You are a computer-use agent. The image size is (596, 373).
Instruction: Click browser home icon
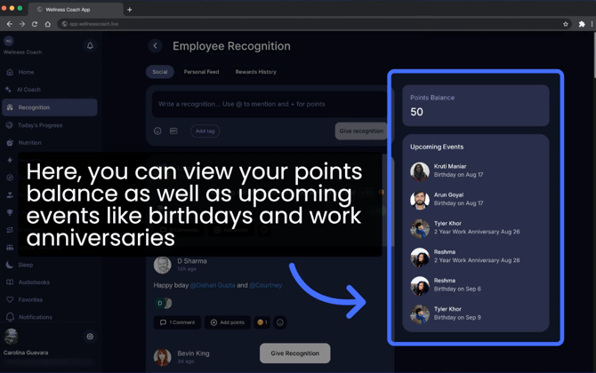tap(47, 24)
